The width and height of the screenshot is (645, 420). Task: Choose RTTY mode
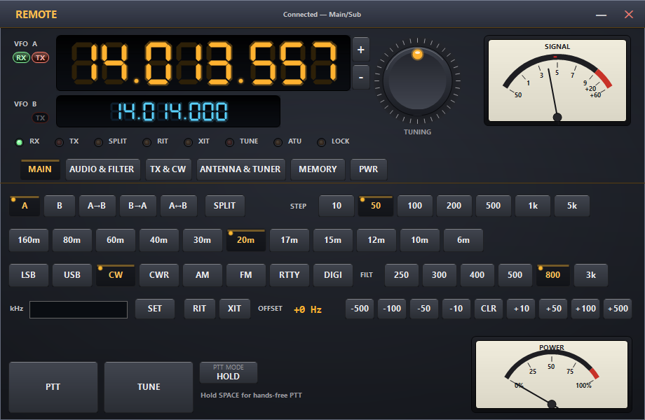pos(289,275)
